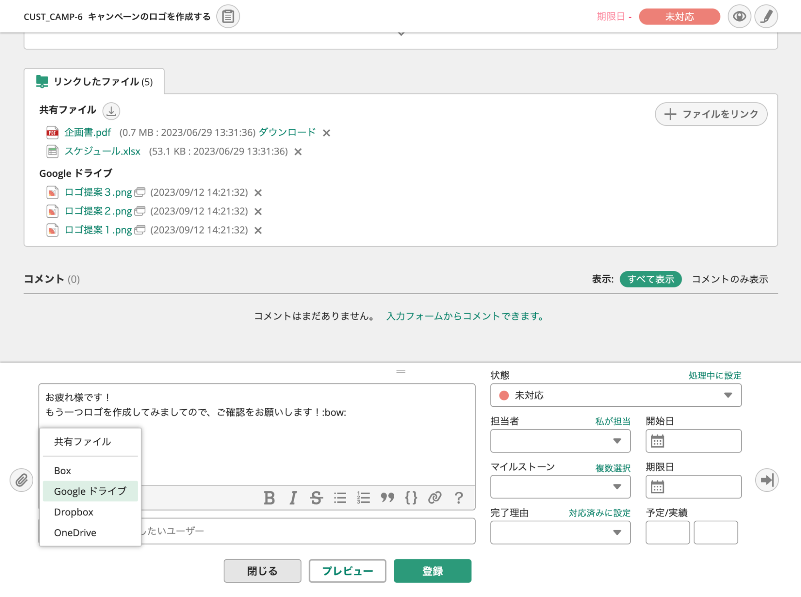The width and height of the screenshot is (801, 597).
Task: Click the clipboard copy icon beside issue title
Action: click(x=228, y=16)
